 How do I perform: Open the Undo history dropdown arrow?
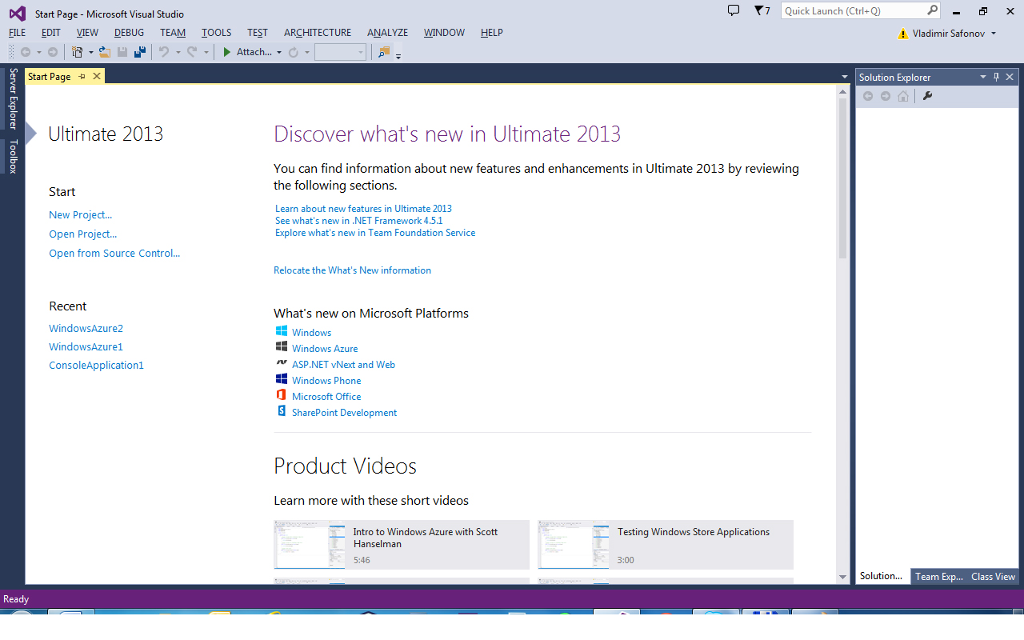point(178,53)
